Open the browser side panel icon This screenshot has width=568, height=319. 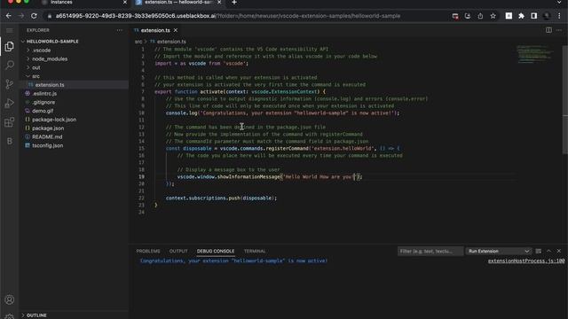pos(534,16)
